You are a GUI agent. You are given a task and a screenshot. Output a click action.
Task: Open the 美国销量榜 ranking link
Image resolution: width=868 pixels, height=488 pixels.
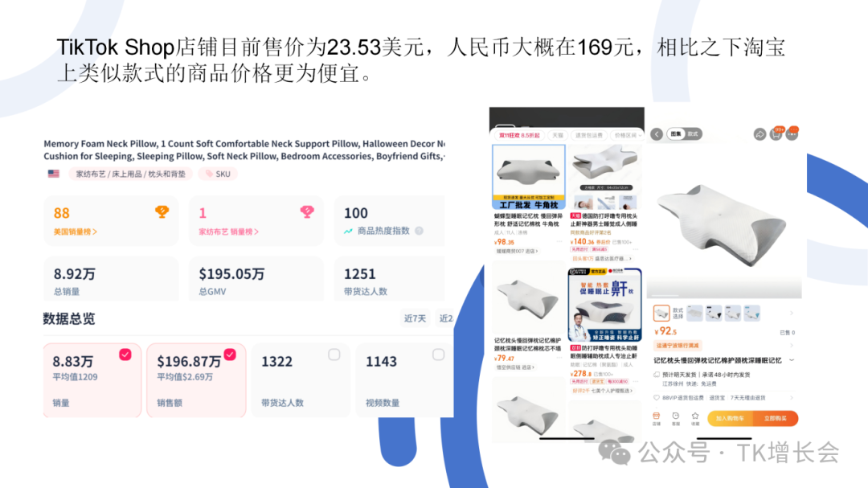(76, 232)
